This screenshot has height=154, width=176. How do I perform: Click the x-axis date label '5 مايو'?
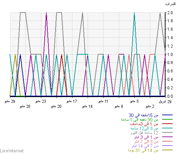(134, 101)
